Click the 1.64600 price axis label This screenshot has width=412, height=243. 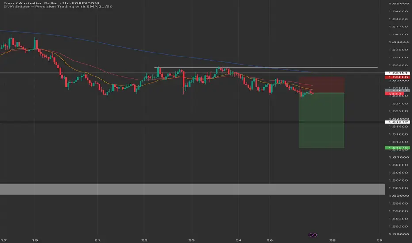coord(399,19)
